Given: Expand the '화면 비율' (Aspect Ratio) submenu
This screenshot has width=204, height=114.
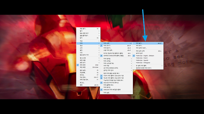Looking at the screenshot, I should pyautogui.click(x=88, y=60).
